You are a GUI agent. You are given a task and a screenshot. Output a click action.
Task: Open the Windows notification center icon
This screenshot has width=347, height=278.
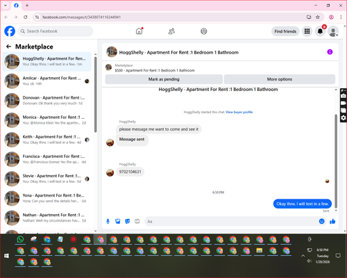point(338,256)
